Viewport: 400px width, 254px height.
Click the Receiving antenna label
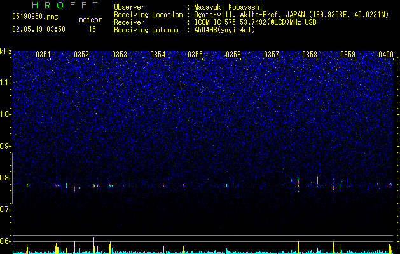[146, 30]
